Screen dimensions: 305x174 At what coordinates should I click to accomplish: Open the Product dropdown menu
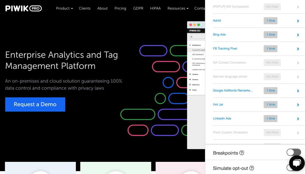pos(64,8)
